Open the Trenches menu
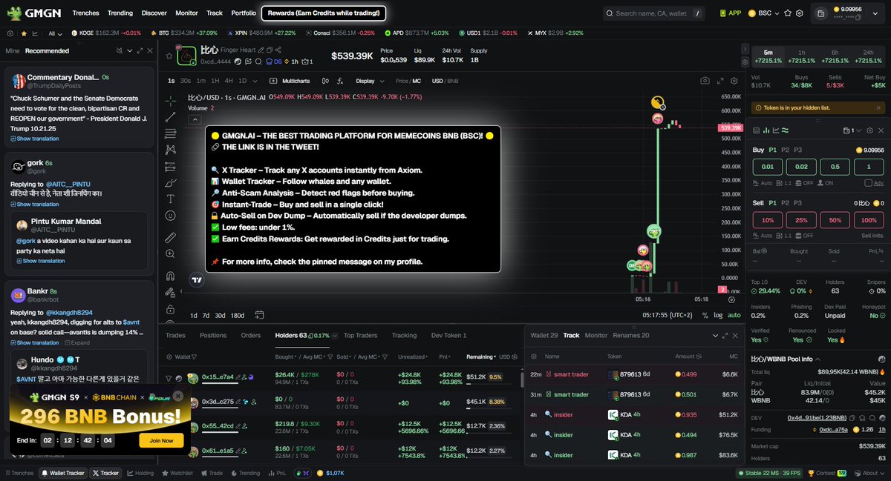The height and width of the screenshot is (481, 891). tap(86, 13)
